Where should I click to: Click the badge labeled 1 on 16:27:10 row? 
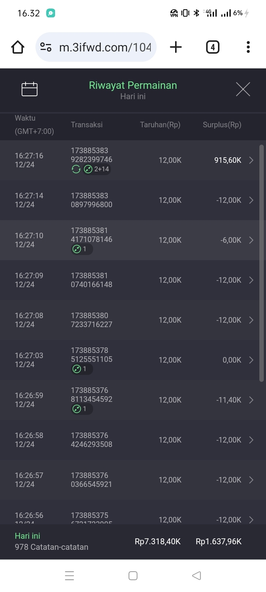(81, 249)
